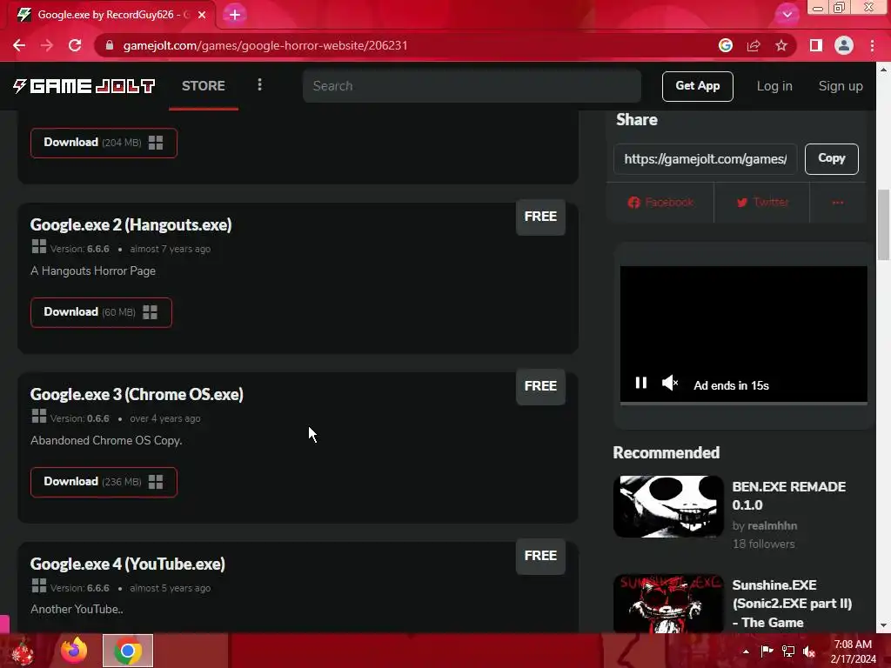Click FREE badge on Google.exe 4
Viewport: 891px width, 668px height.
pyautogui.click(x=540, y=556)
